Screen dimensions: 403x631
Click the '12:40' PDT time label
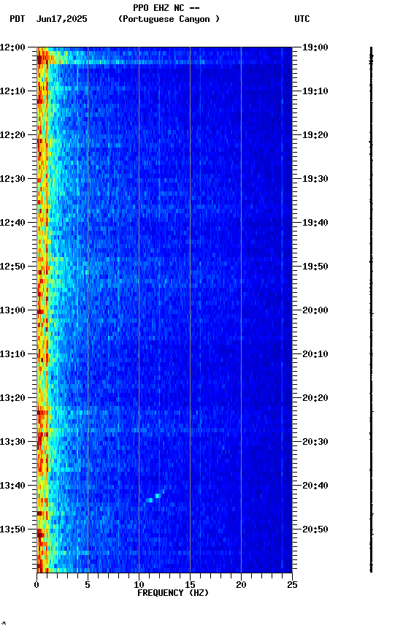click(12, 223)
